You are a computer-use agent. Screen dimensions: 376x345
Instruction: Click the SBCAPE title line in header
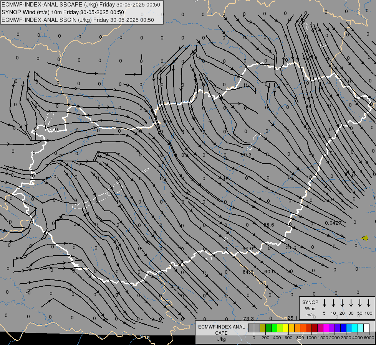pyautogui.click(x=81, y=5)
